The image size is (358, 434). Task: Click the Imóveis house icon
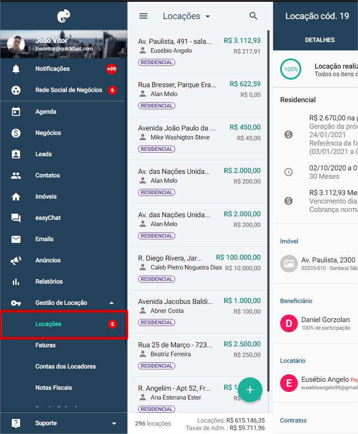[x=16, y=196]
